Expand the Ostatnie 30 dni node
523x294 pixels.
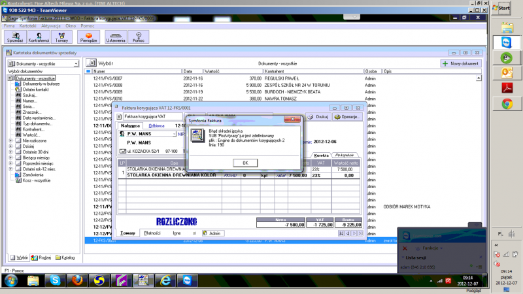(x=10, y=152)
